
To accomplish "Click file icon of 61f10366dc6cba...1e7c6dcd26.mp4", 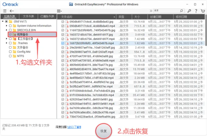I will (67, 95).
